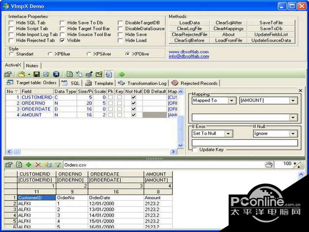The image size is (309, 232).
Task: Enable the Hide SQL Tab checkbox
Action: pyautogui.click(x=11, y=23)
